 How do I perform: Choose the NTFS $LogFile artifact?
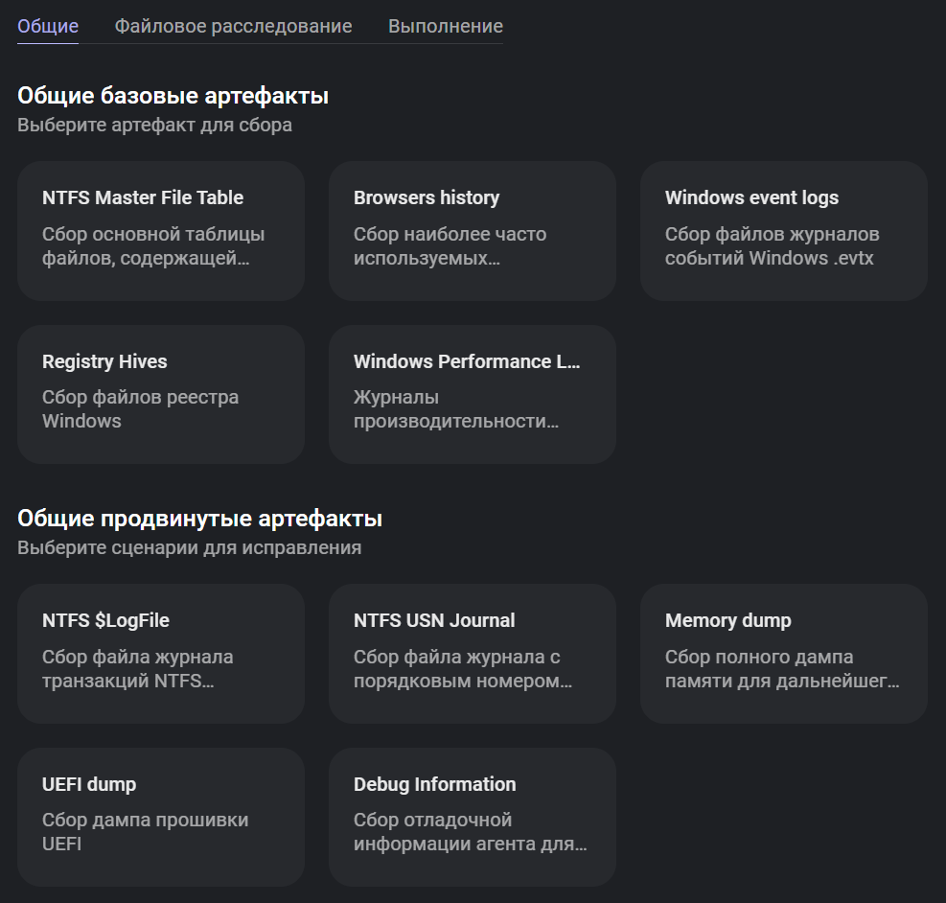(161, 653)
